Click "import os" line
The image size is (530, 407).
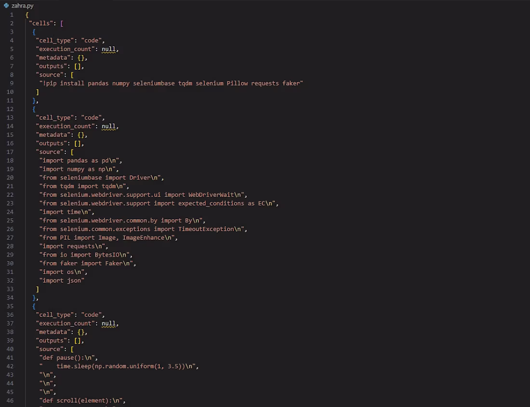(63, 272)
